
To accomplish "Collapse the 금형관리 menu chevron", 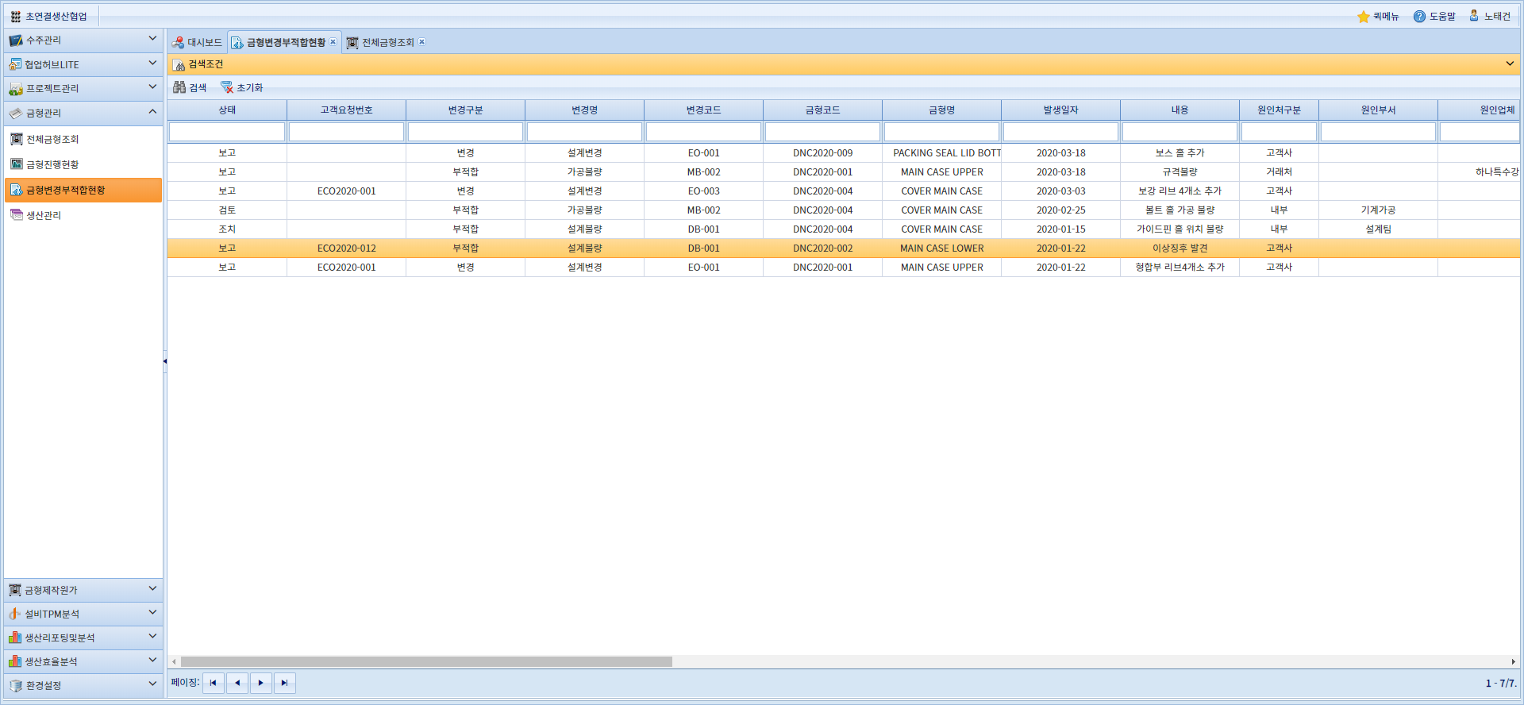I will [x=152, y=112].
